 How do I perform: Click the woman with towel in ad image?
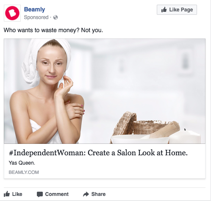pyautogui.click(x=47, y=91)
